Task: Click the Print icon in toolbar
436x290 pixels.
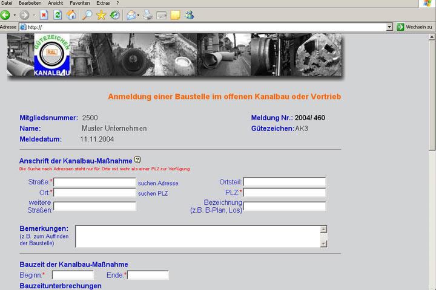Action: click(148, 15)
